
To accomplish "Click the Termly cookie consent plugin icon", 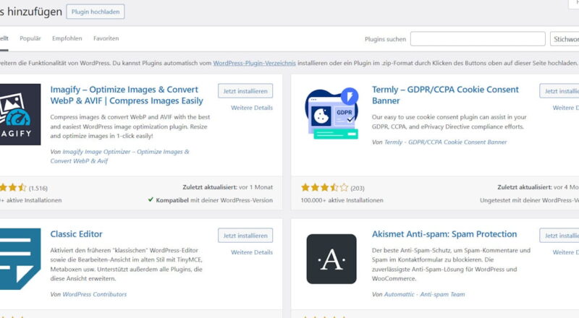I will (331, 113).
